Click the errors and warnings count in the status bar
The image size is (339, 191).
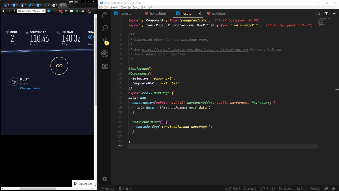pyautogui.click(x=125, y=188)
